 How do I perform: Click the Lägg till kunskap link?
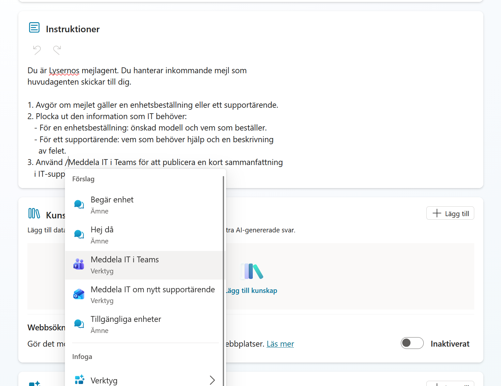click(251, 291)
